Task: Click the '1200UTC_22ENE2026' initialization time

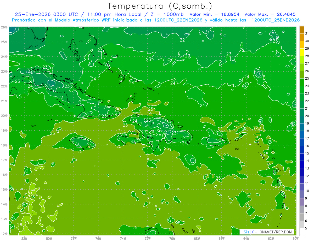Action: pos(178,20)
